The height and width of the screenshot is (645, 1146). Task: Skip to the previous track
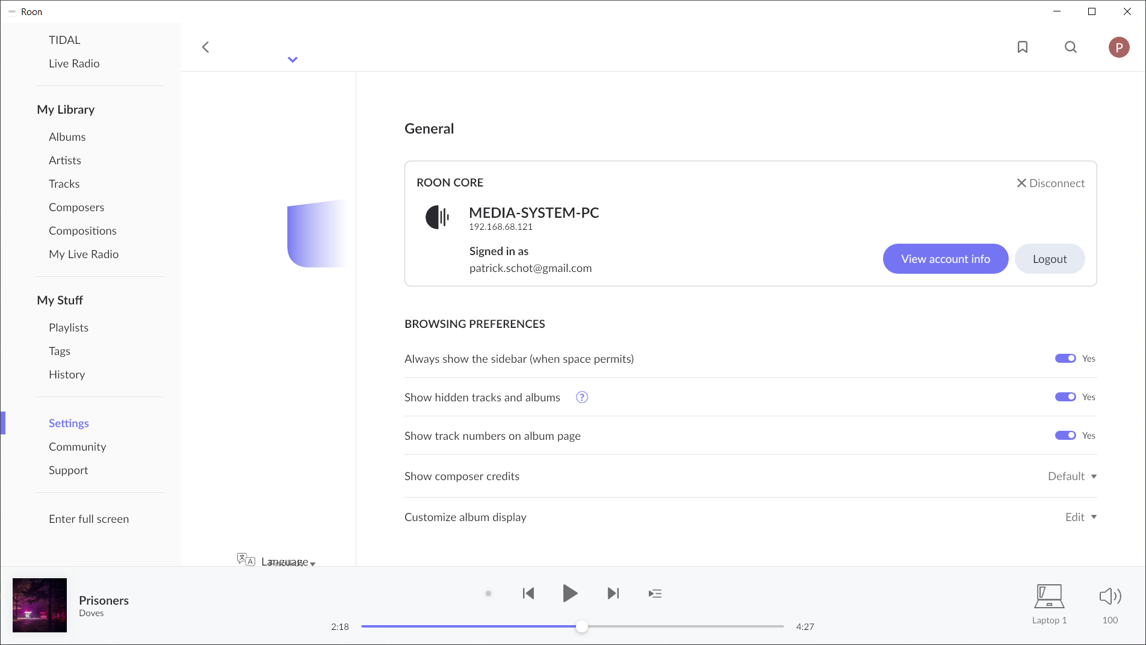pyautogui.click(x=528, y=593)
